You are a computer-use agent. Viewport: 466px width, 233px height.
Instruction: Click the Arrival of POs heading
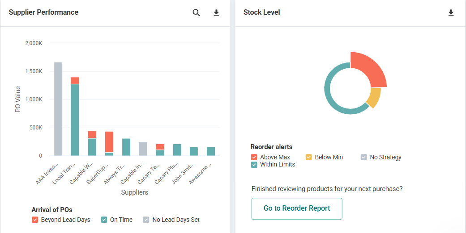click(52, 210)
